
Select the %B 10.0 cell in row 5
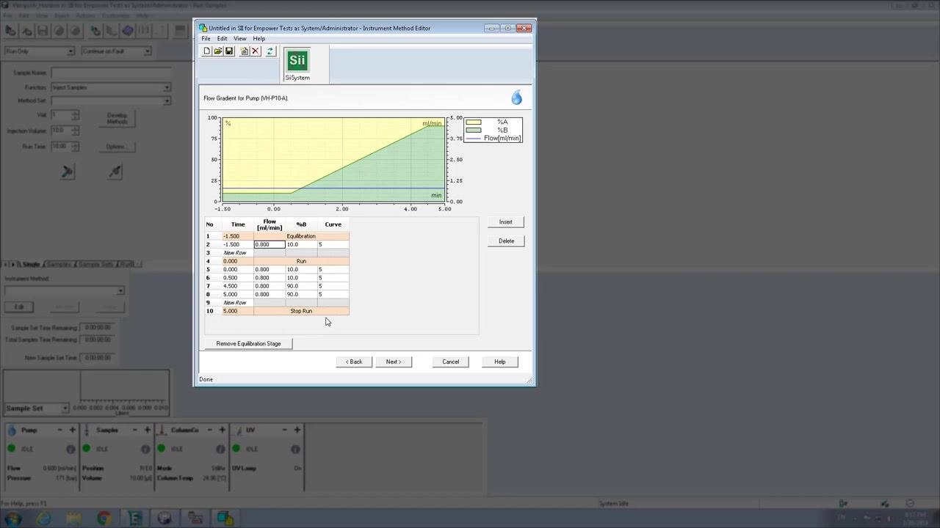301,270
